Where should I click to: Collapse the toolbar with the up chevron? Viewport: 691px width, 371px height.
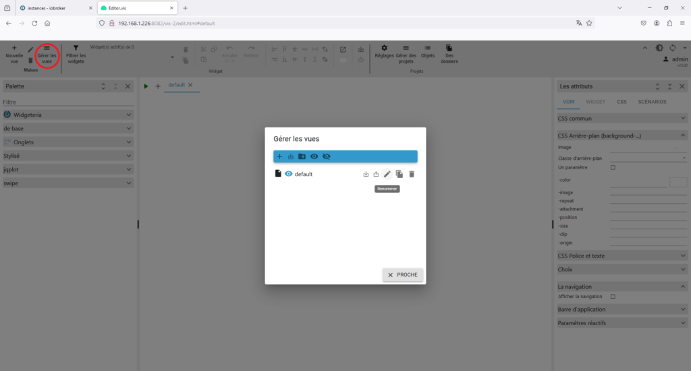[644, 48]
